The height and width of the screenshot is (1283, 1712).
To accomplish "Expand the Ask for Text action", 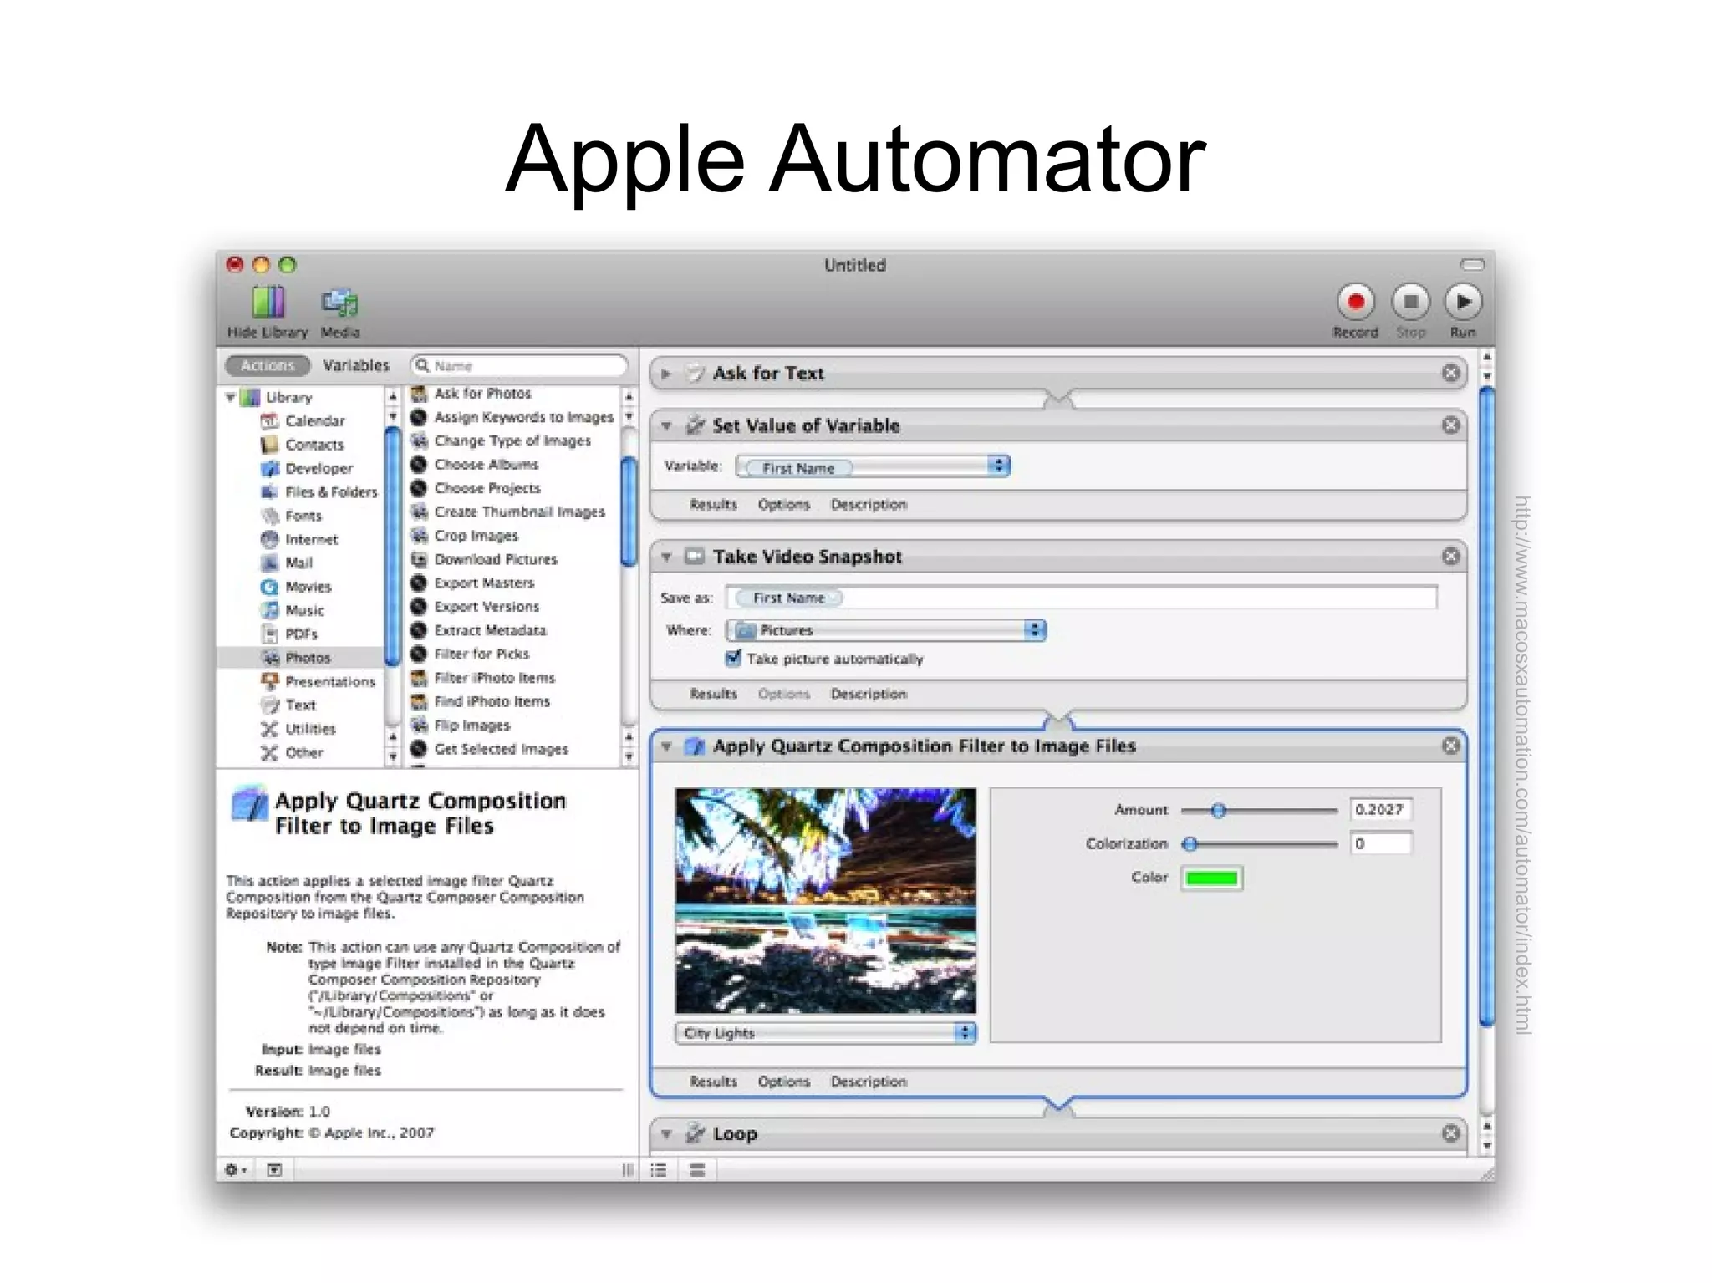I will tap(666, 374).
